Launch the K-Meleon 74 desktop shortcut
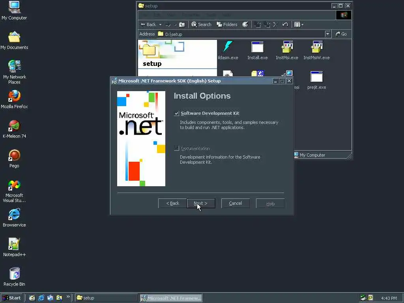The image size is (404, 303). tap(15, 129)
